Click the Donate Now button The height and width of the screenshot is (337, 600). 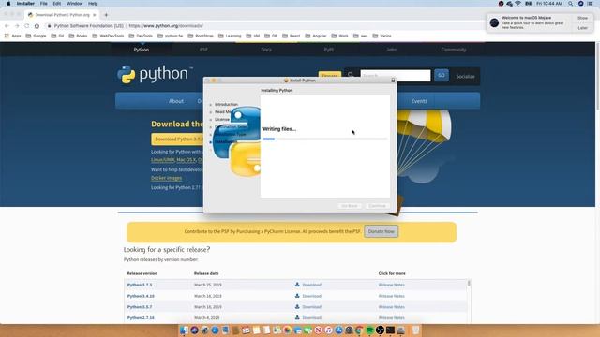click(382, 231)
